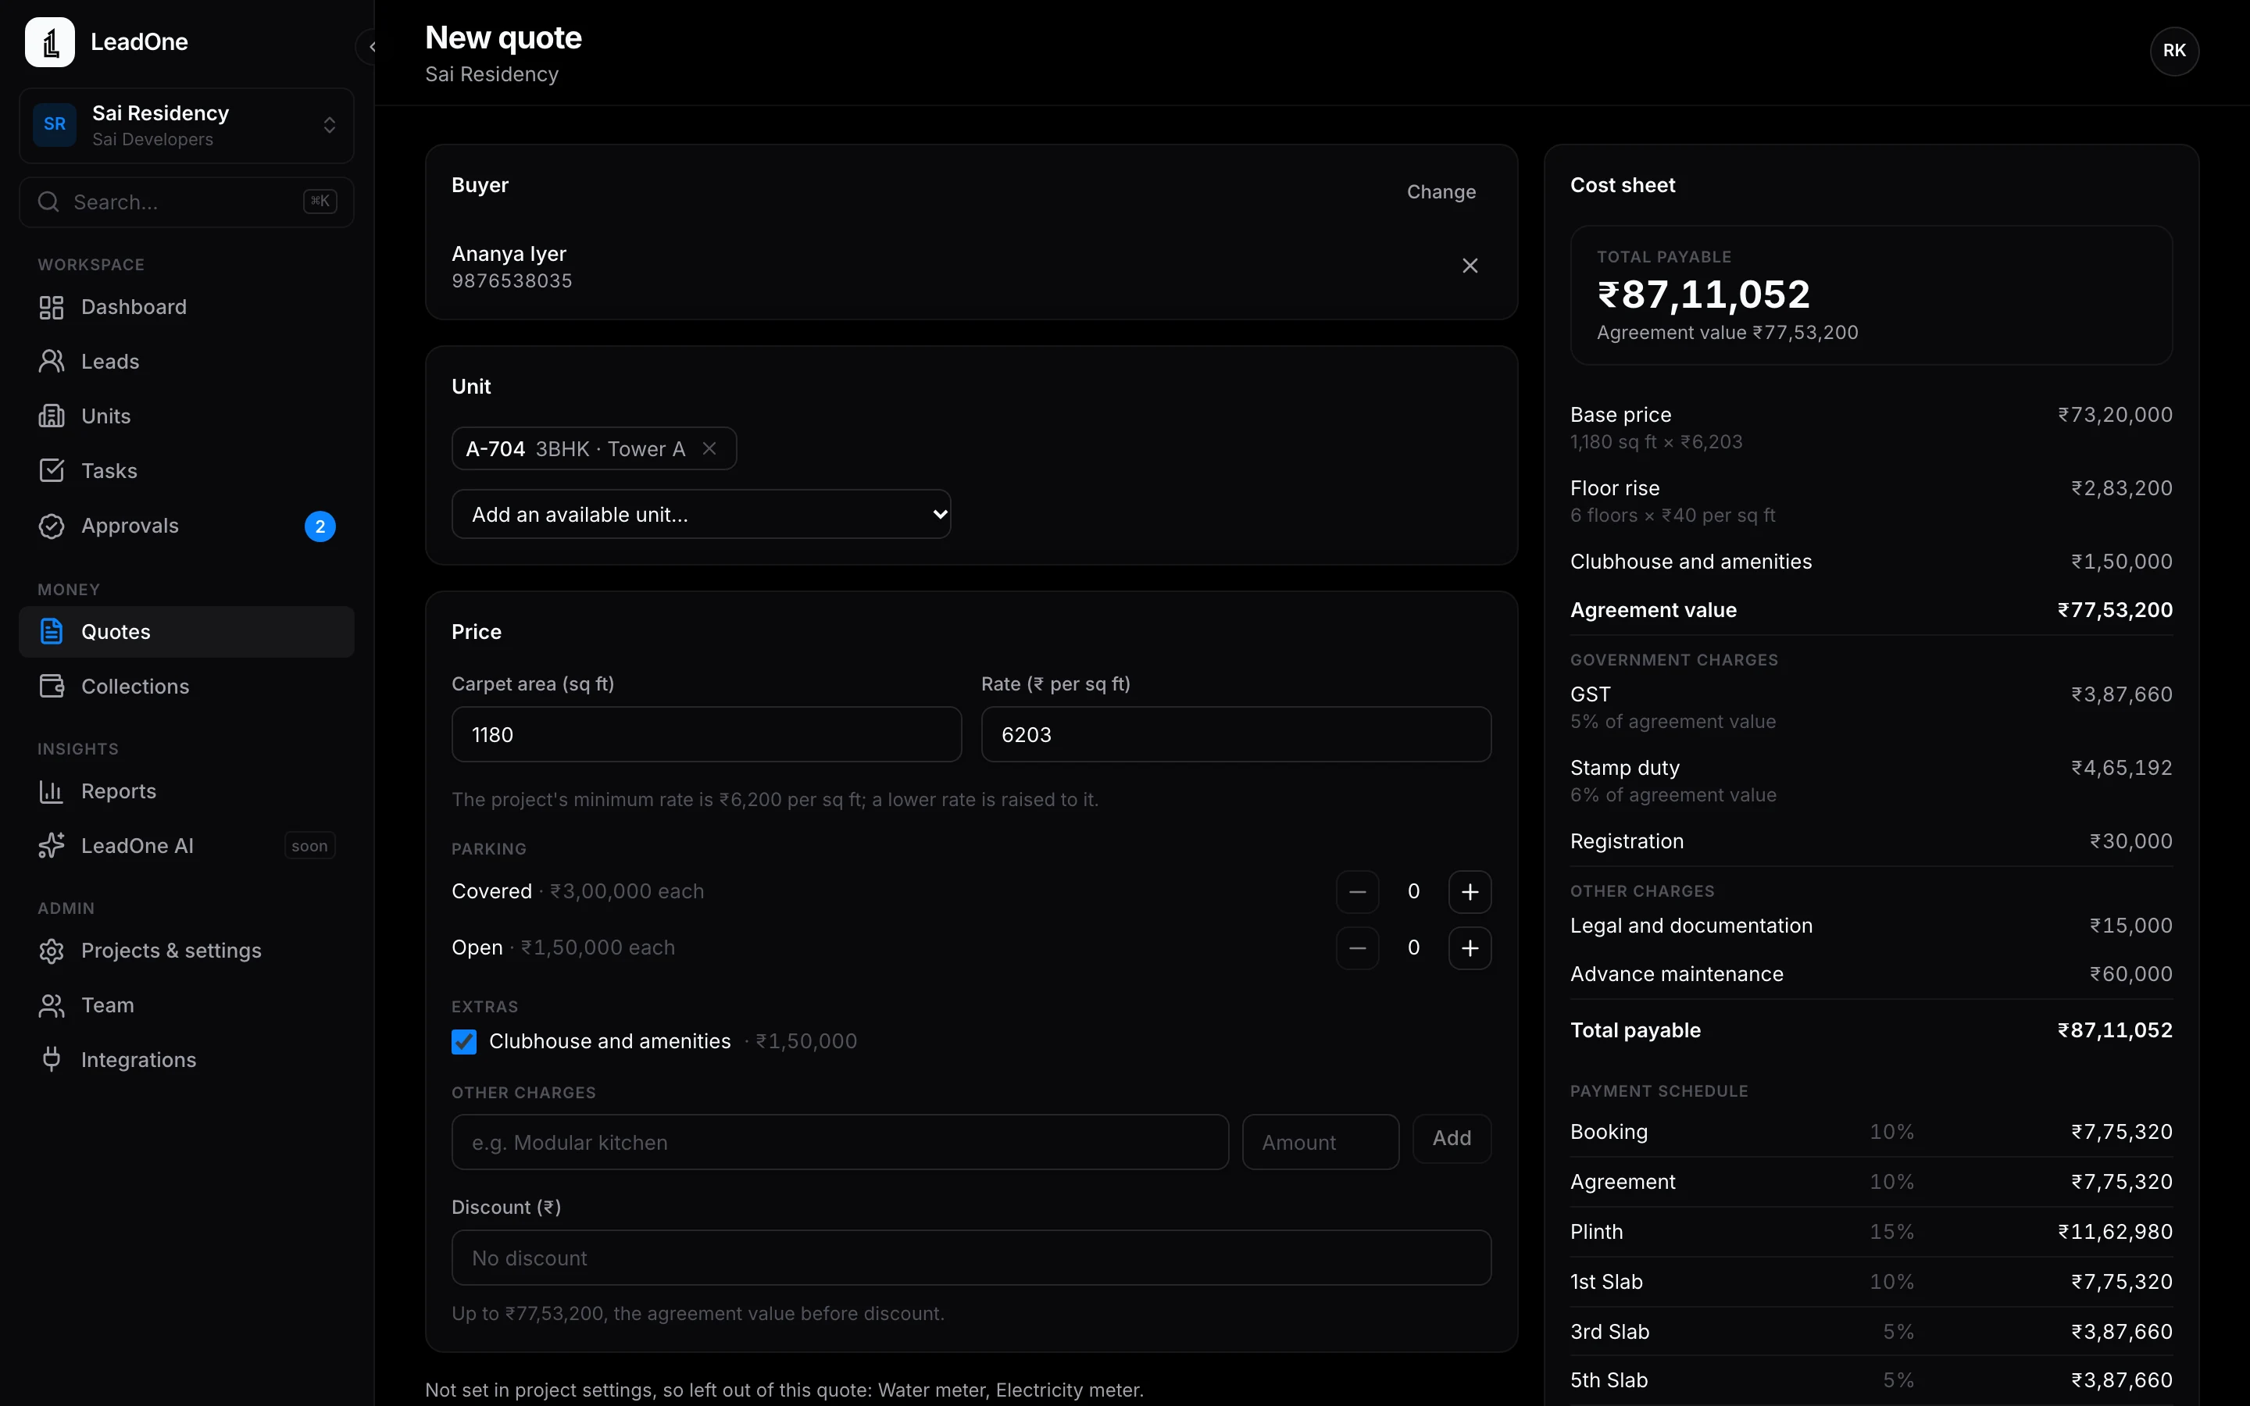
Task: Click the Leads people icon
Action: (51, 362)
